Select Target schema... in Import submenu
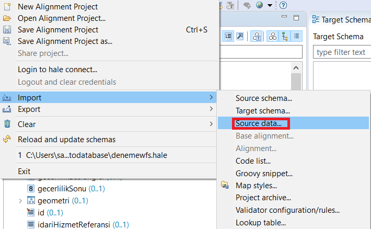This screenshot has height=229, width=371. tap(263, 111)
